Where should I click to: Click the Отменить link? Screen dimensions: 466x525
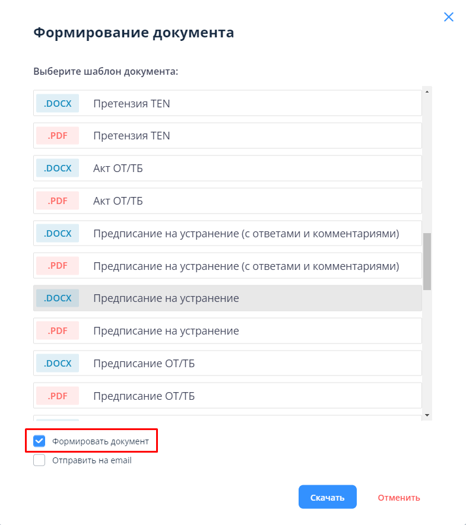pos(399,498)
